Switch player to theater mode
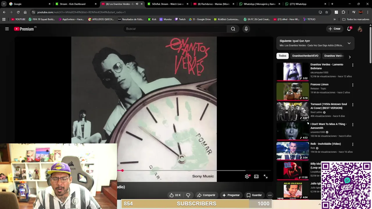 pyautogui.click(x=256, y=176)
